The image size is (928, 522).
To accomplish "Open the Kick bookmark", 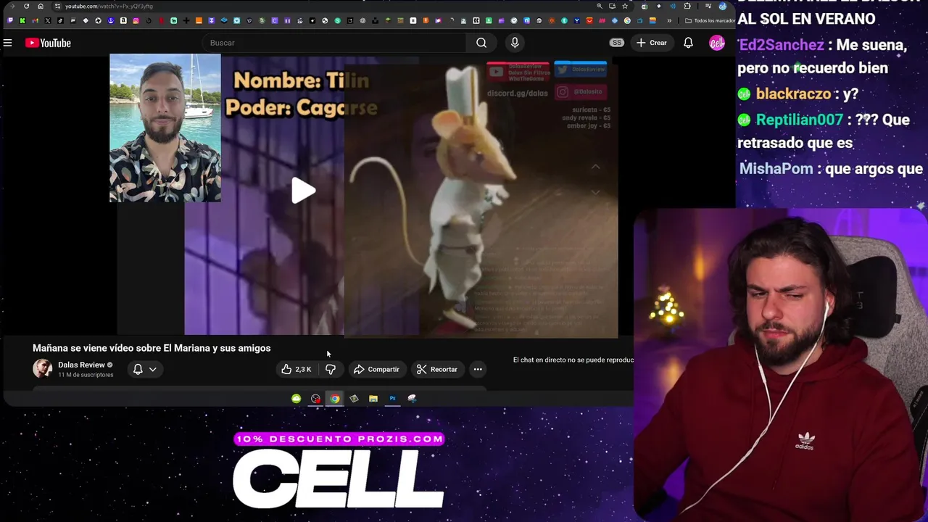I will [x=22, y=20].
